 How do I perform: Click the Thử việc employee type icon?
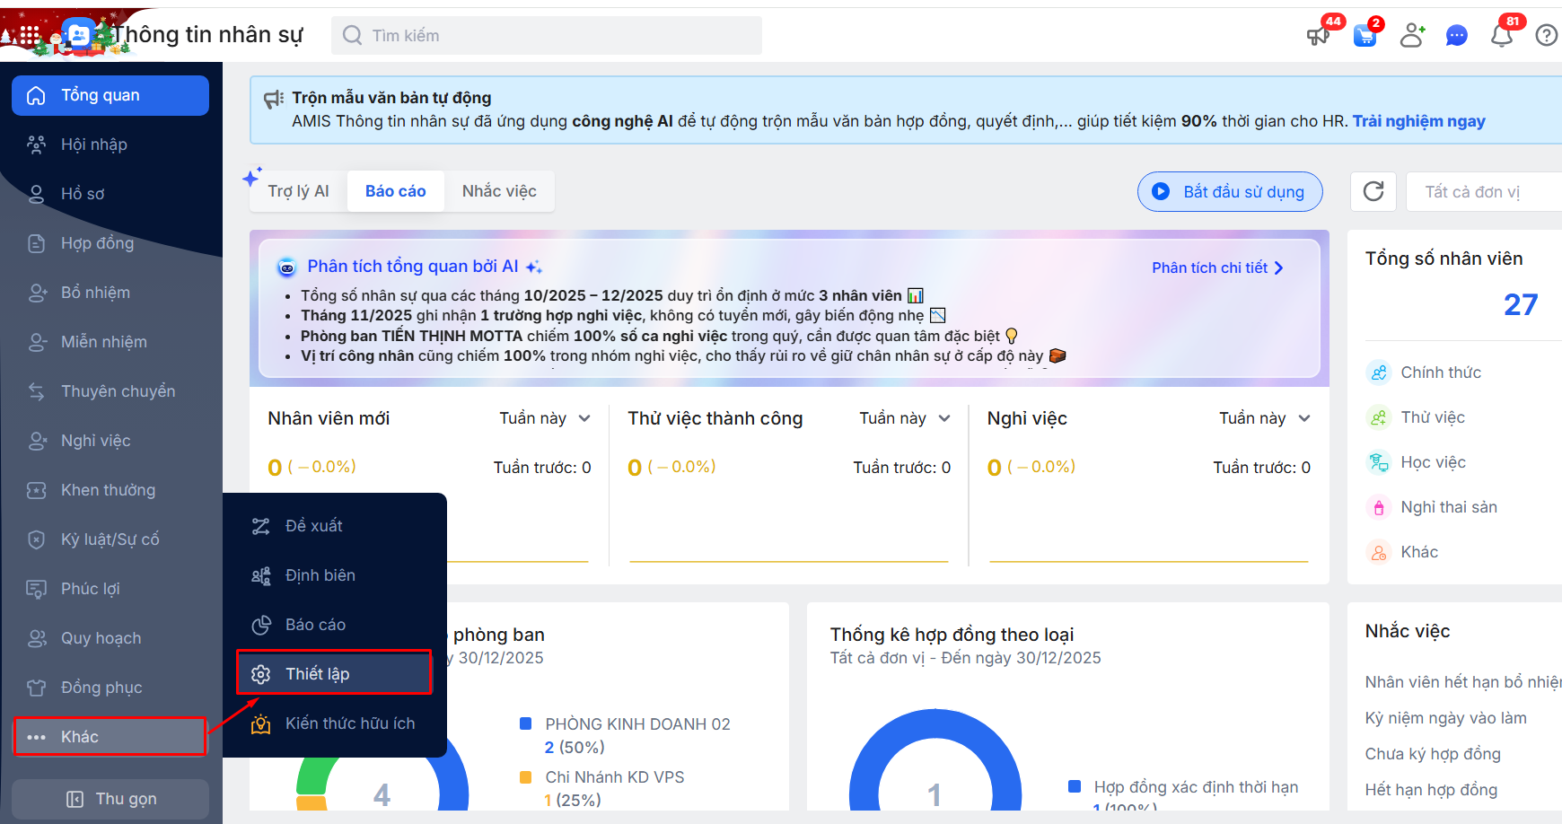tap(1379, 417)
